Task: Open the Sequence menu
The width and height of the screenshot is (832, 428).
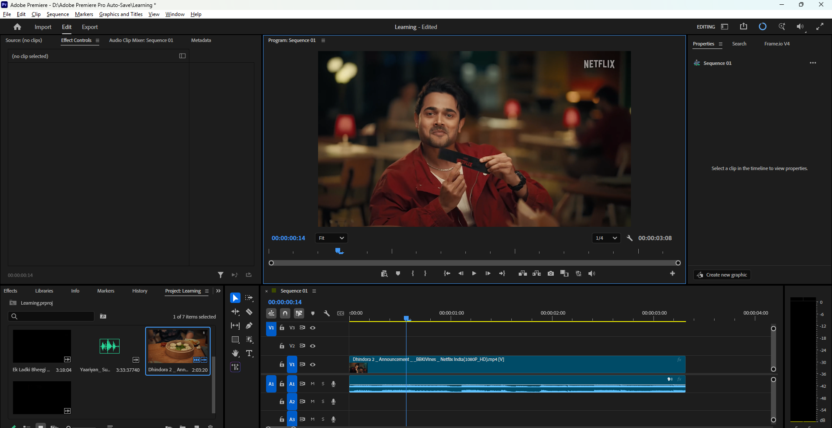Action: point(58,14)
